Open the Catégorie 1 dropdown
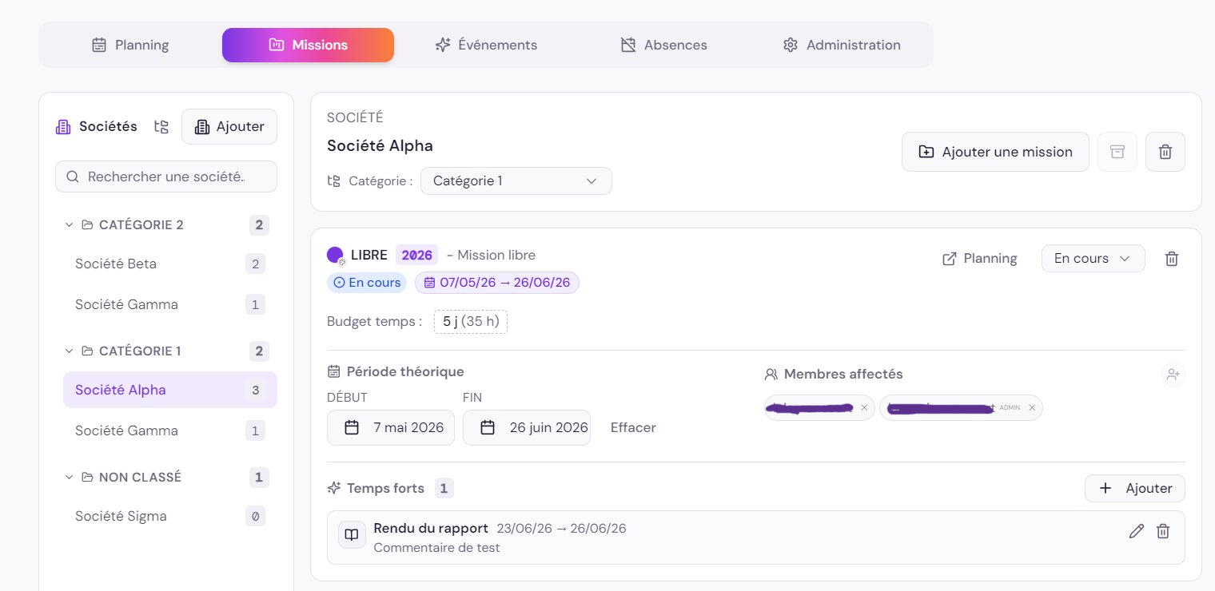 point(516,180)
